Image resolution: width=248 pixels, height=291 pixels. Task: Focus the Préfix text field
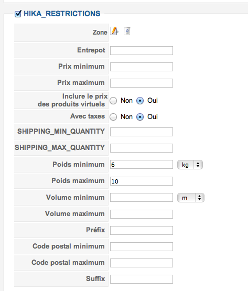(x=142, y=230)
